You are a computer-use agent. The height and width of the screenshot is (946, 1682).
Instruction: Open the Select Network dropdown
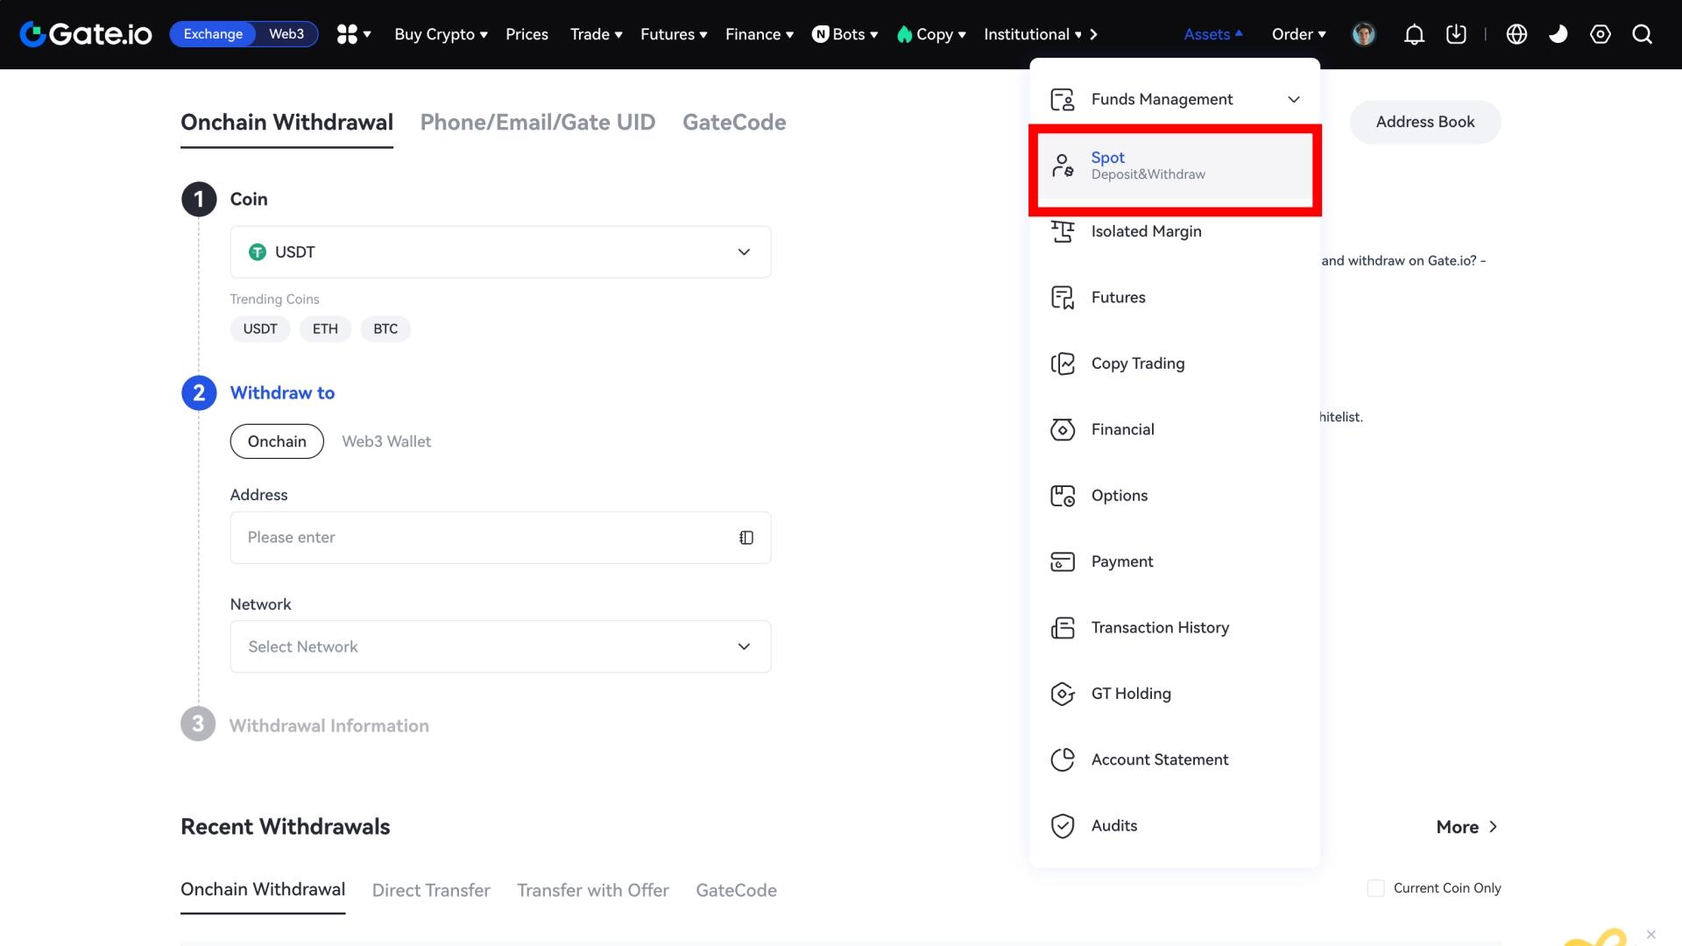500,646
